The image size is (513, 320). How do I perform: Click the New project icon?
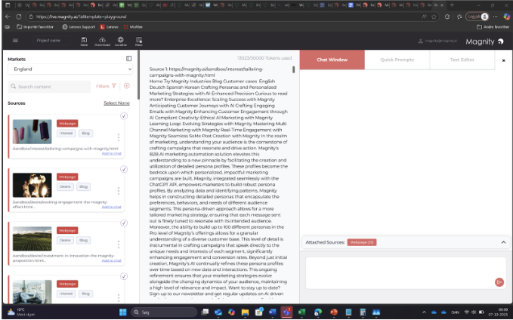(x=138, y=41)
